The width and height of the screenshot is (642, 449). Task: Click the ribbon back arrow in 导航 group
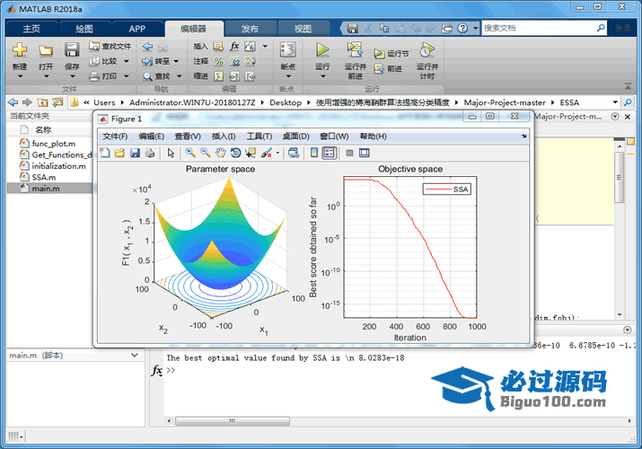147,47
